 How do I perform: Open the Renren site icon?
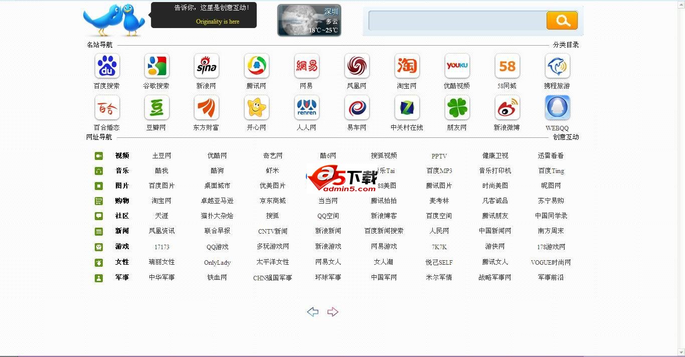[306, 108]
